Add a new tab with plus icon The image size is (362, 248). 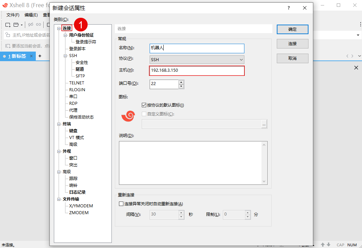coord(40,56)
